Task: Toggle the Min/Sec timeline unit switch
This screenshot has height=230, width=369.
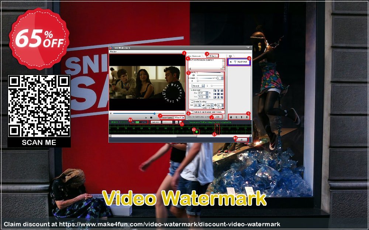Action: point(139,122)
